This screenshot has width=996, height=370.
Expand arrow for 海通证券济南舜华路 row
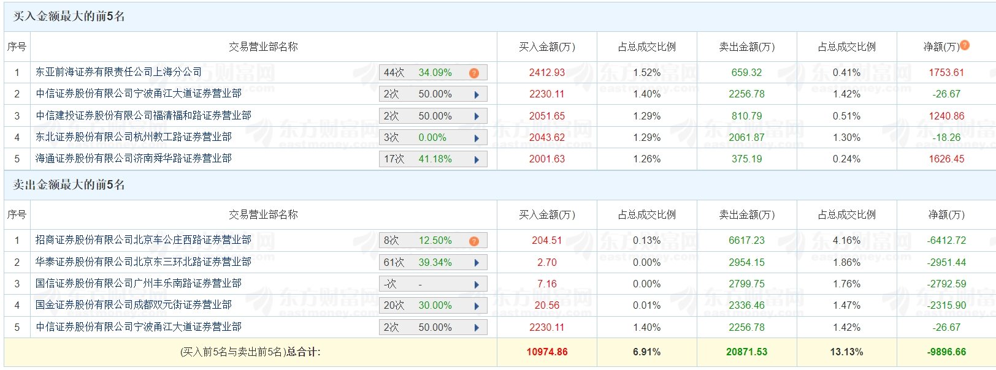(477, 160)
